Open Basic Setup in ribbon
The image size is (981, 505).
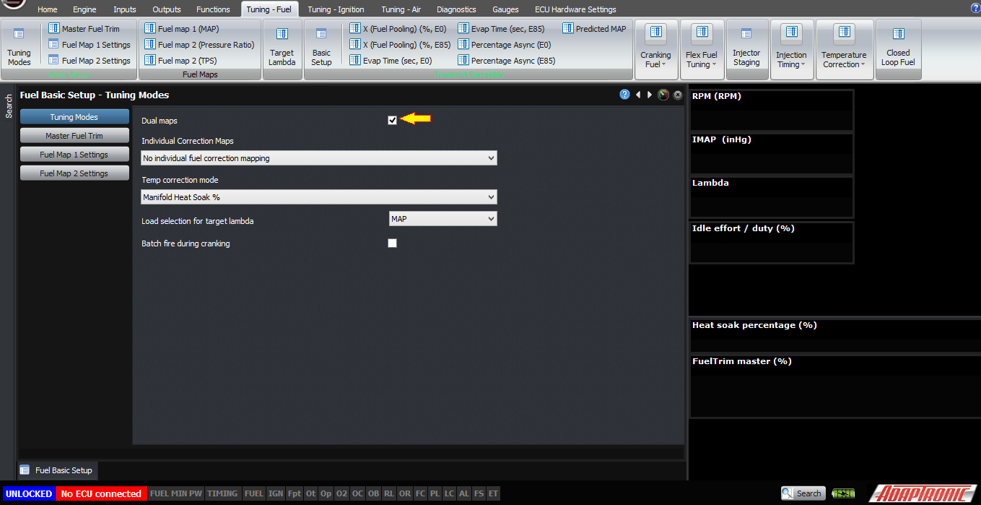click(x=321, y=47)
